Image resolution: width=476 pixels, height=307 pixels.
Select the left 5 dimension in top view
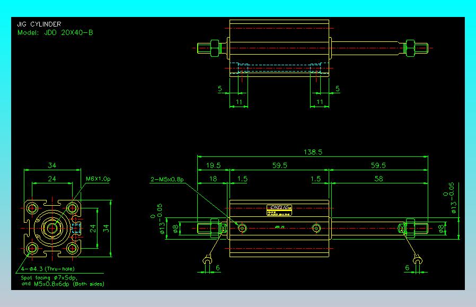(x=220, y=89)
